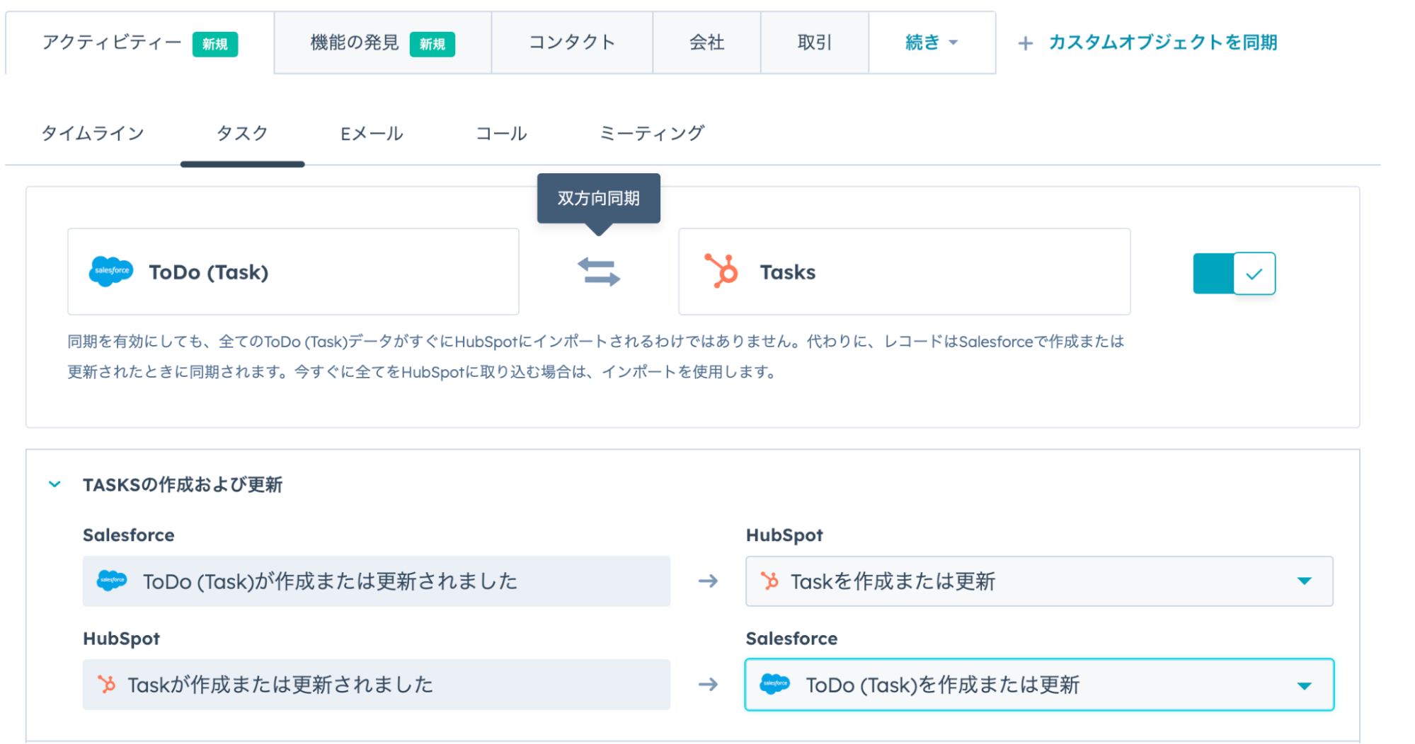The height and width of the screenshot is (744, 1415).
Task: Select the タスク sub-tab
Action: click(242, 133)
